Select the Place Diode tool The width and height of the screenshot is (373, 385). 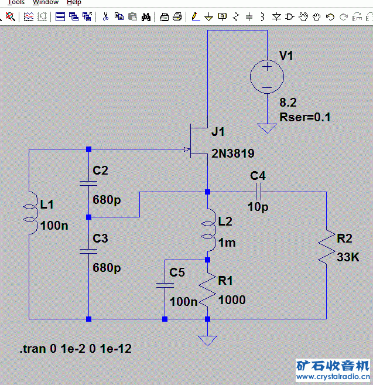276,17
